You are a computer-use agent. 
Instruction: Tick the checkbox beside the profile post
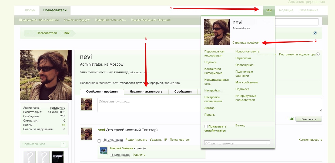(x=99, y=141)
